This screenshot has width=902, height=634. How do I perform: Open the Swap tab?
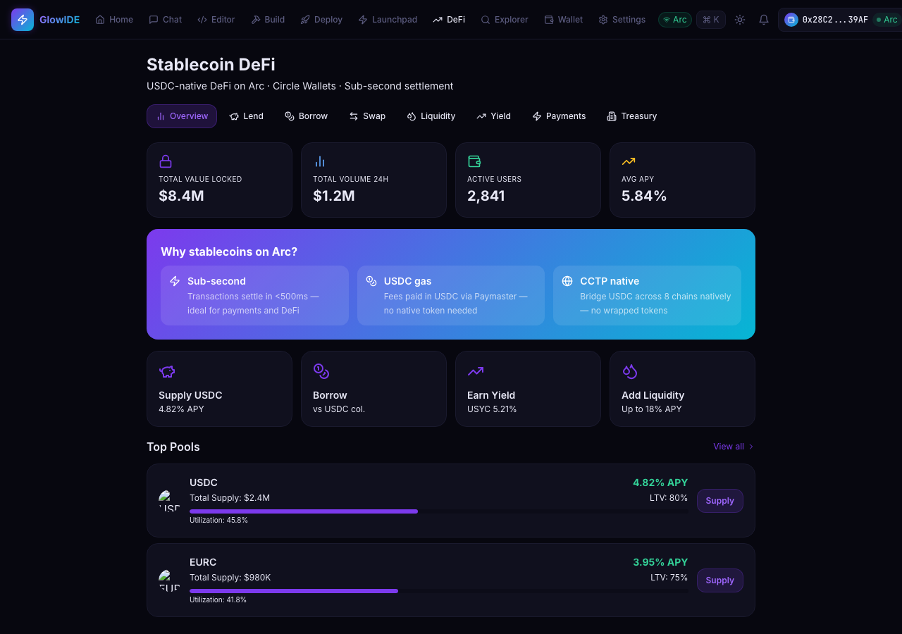(x=367, y=116)
